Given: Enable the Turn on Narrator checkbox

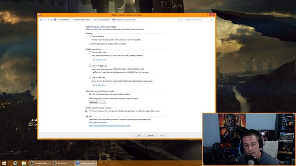Looking at the screenshot, I should click(x=90, y=36).
